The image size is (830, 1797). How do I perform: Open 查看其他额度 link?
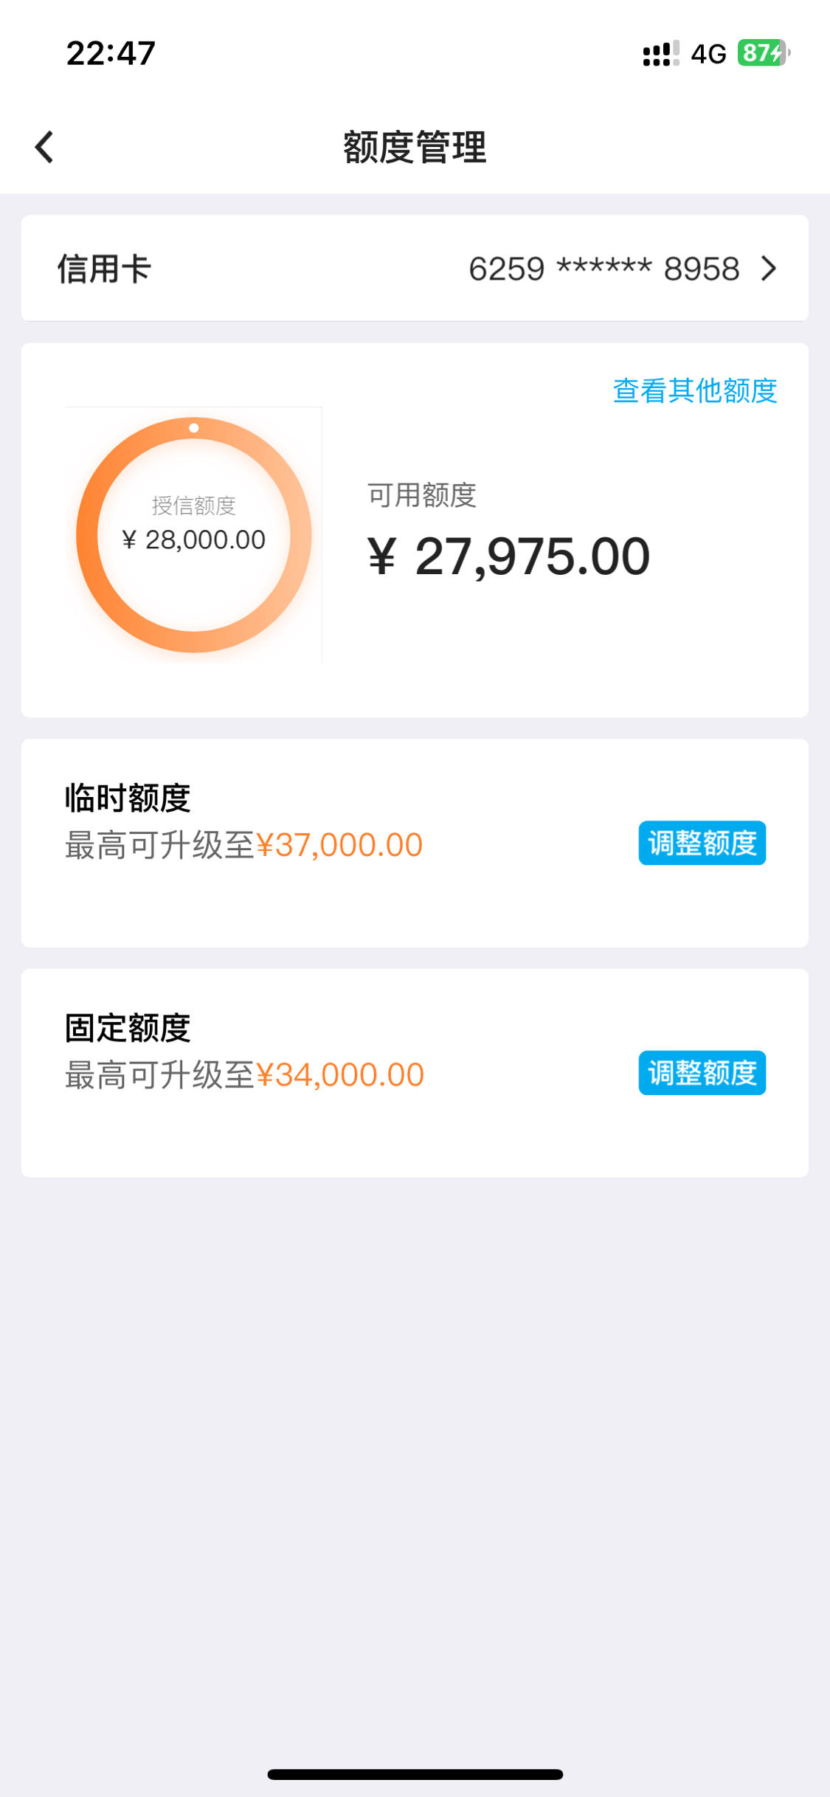(695, 390)
